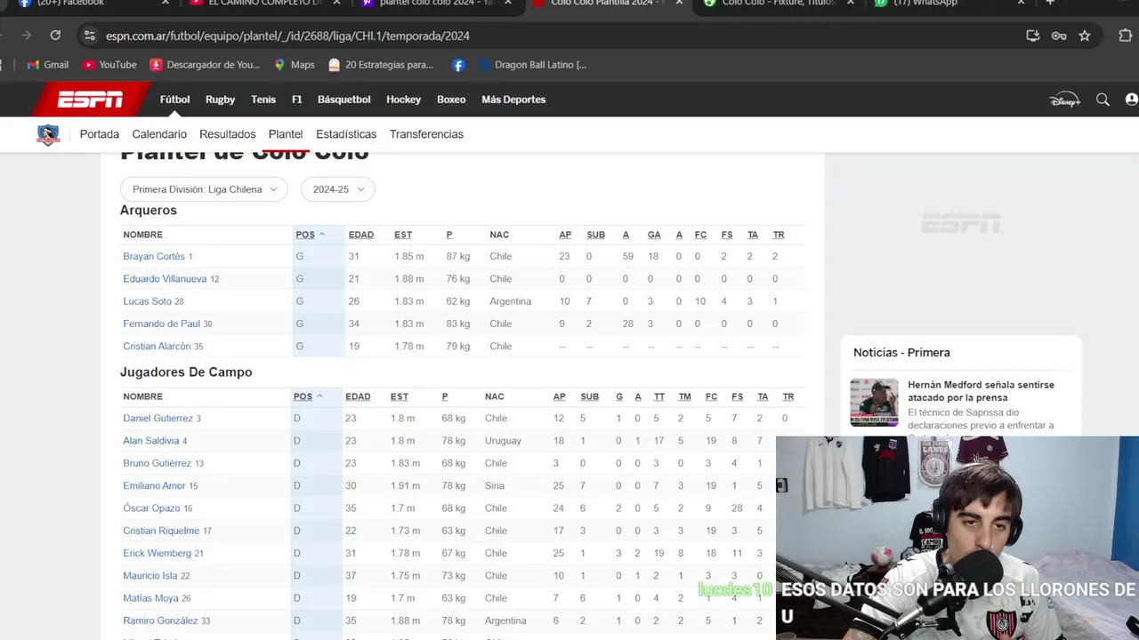Open Maps bookmark

[294, 65]
